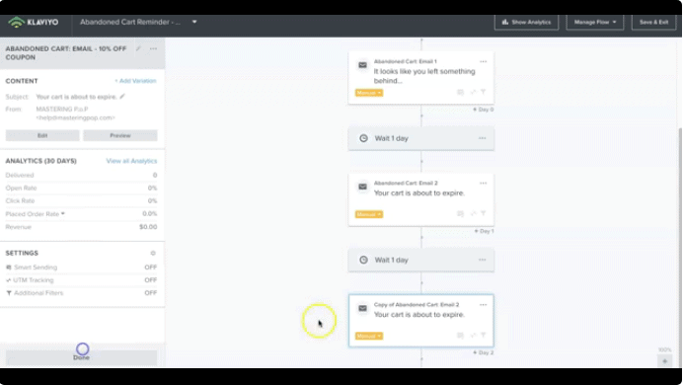Screen dimensions: 684x385
Task: Click the Done button
Action: [x=81, y=357]
